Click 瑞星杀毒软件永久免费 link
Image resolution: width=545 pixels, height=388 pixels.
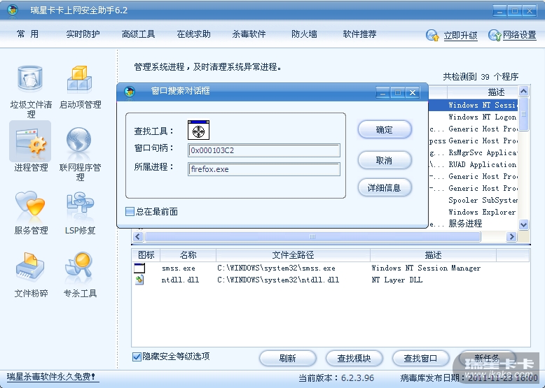[51, 377]
